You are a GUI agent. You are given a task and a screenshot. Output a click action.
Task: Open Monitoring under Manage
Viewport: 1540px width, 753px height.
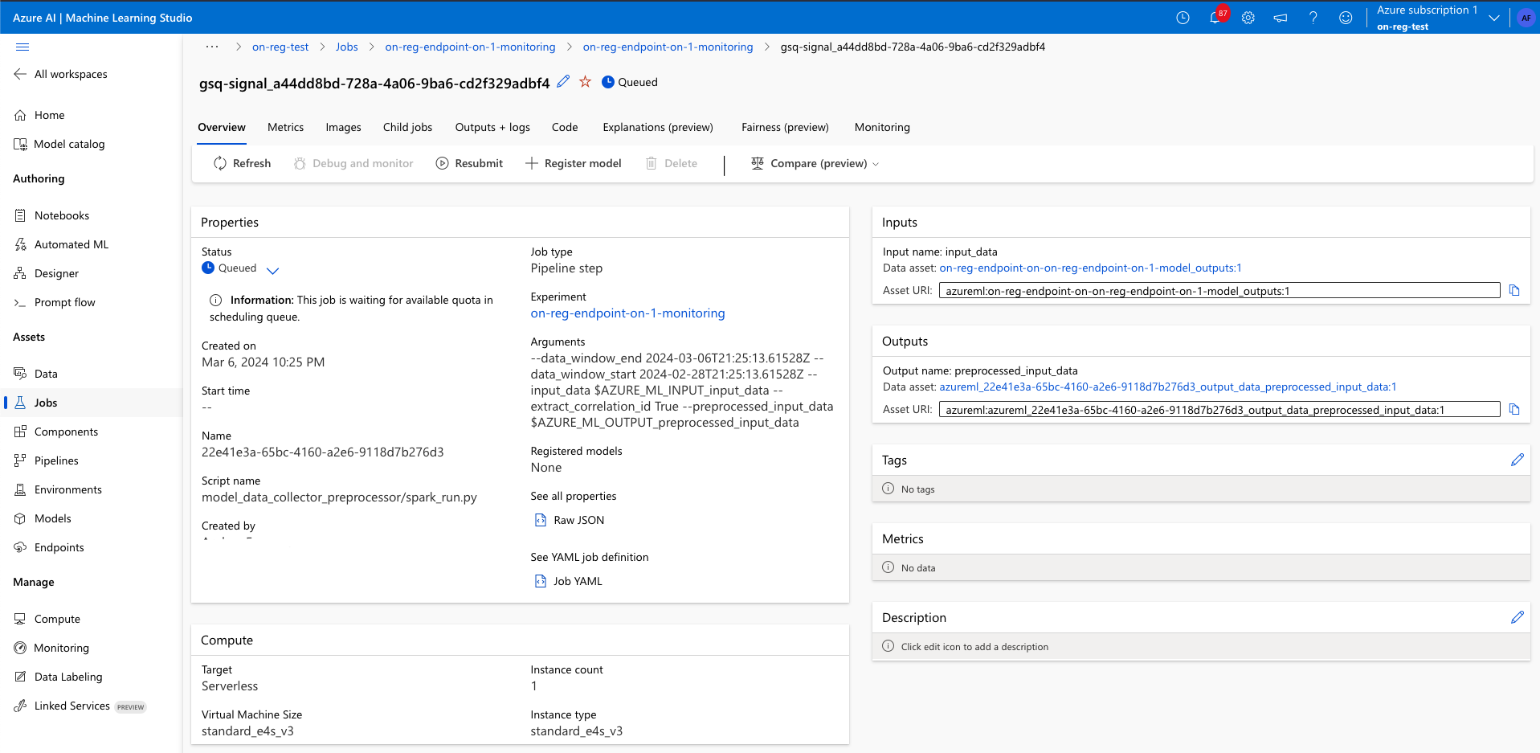coord(51,648)
